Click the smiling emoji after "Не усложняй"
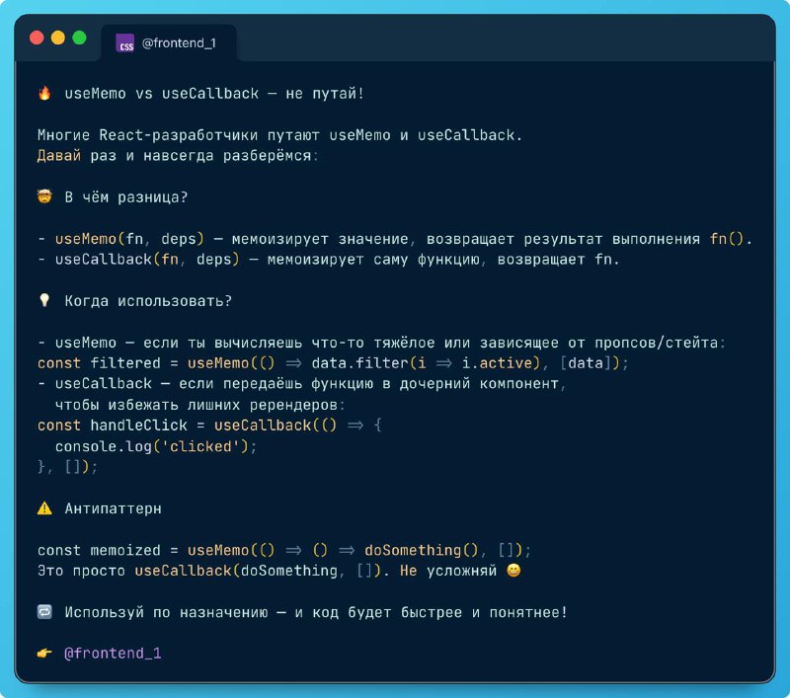The width and height of the screenshot is (790, 698). coord(513,570)
